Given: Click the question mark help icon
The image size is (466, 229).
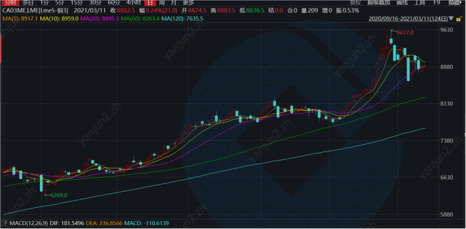Looking at the screenshot, I should 4,223.
